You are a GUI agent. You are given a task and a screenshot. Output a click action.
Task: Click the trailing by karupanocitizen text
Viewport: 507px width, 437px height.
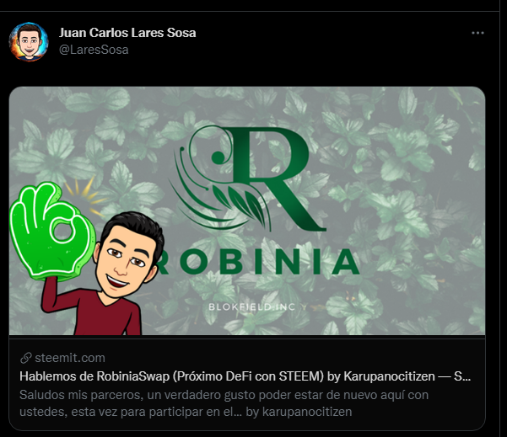tap(299, 412)
